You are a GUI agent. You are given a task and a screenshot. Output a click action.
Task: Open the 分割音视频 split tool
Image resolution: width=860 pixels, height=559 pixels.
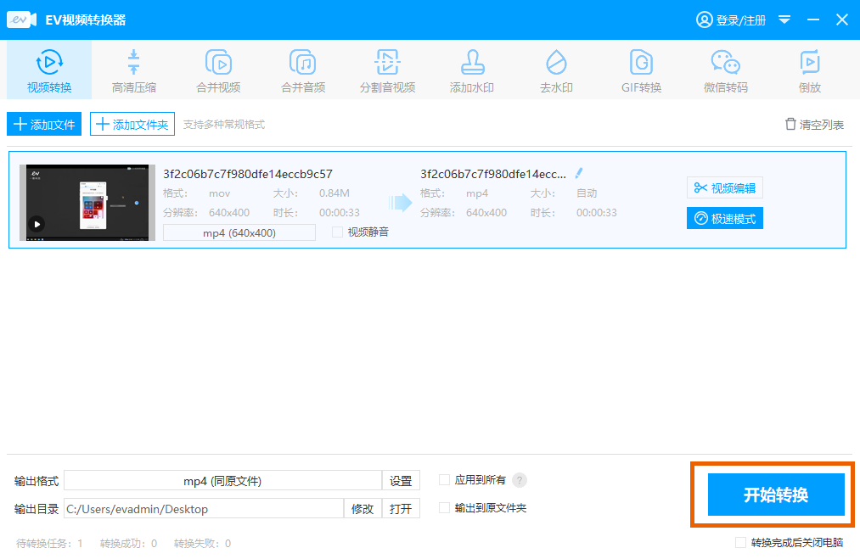click(x=387, y=70)
